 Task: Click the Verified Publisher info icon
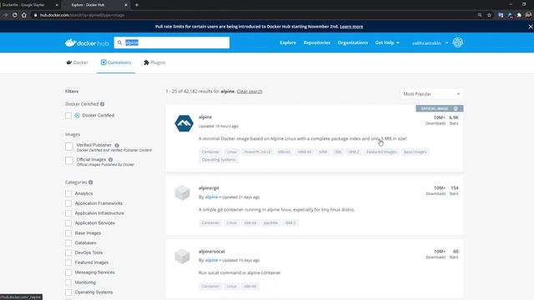[x=117, y=145]
